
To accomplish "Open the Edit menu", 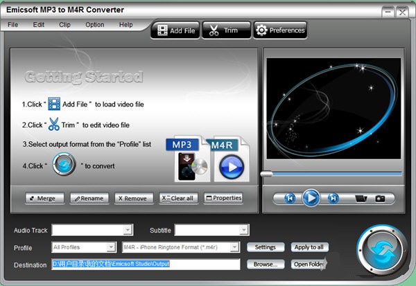I will point(38,25).
